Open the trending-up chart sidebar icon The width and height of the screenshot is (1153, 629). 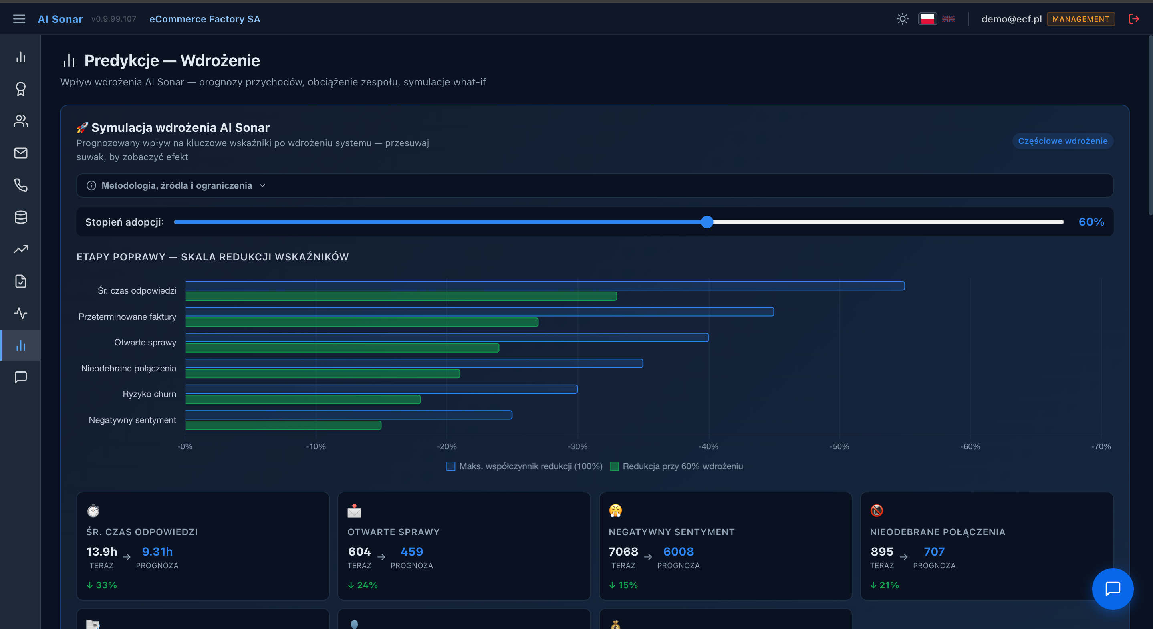20,249
